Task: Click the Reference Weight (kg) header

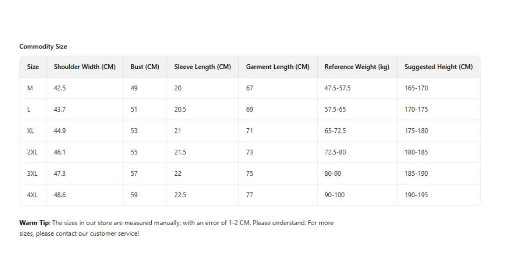Action: tap(357, 67)
